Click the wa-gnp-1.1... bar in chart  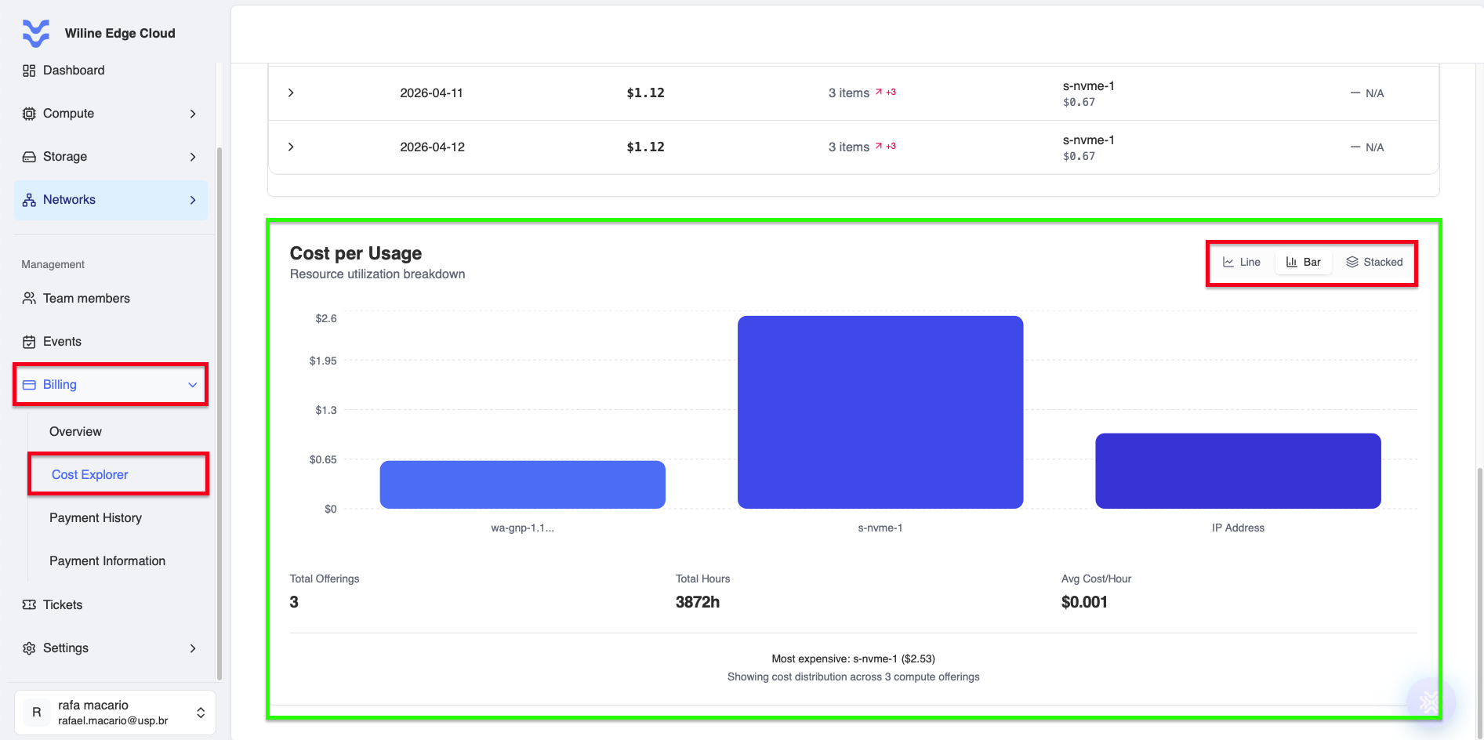(523, 484)
